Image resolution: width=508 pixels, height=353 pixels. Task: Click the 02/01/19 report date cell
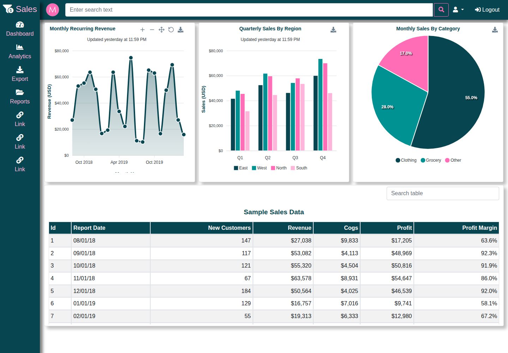[111, 316]
